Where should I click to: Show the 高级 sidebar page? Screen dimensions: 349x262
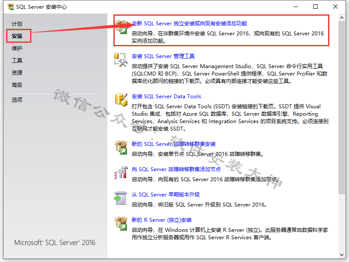pyautogui.click(x=17, y=85)
